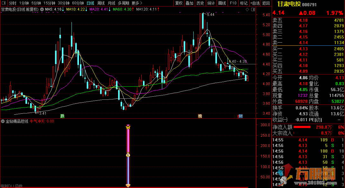The image size is (345, 188).
Task: Click the 换手 value 0.84%
Action: click(x=301, y=108)
